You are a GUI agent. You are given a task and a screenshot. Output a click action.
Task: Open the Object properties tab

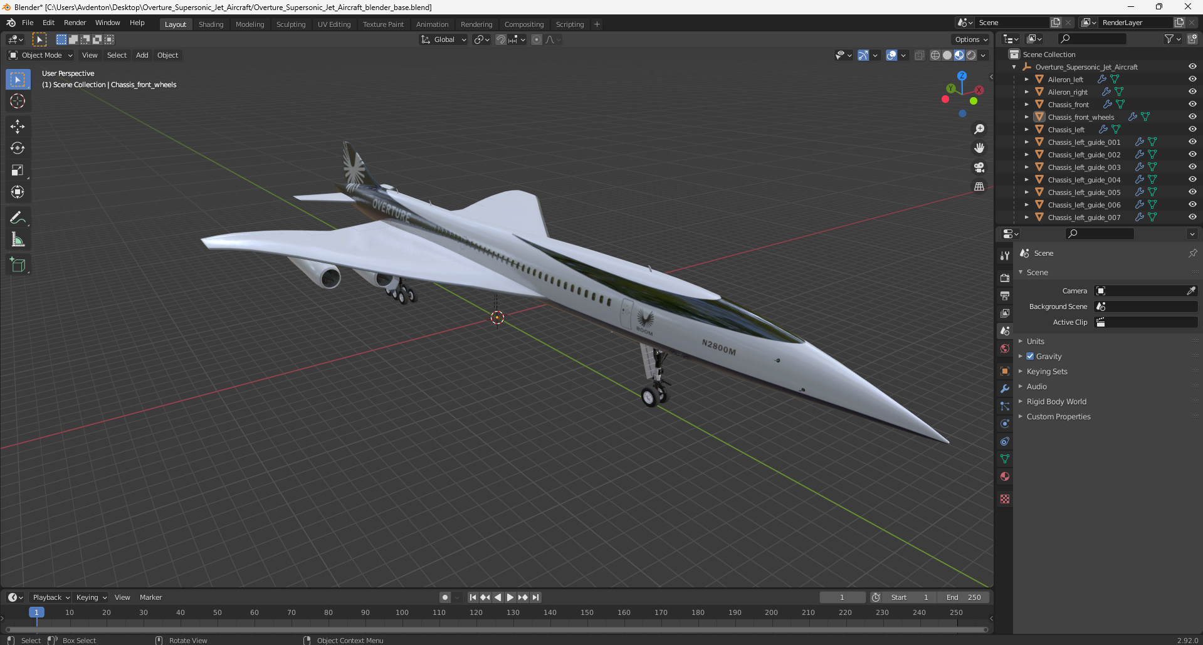coord(1005,371)
